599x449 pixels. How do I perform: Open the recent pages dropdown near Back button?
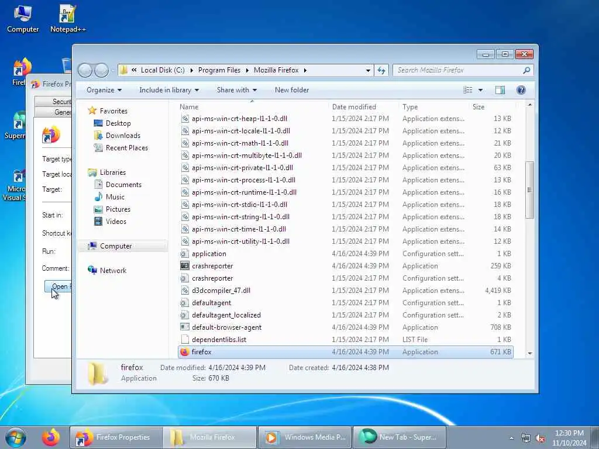click(x=113, y=70)
